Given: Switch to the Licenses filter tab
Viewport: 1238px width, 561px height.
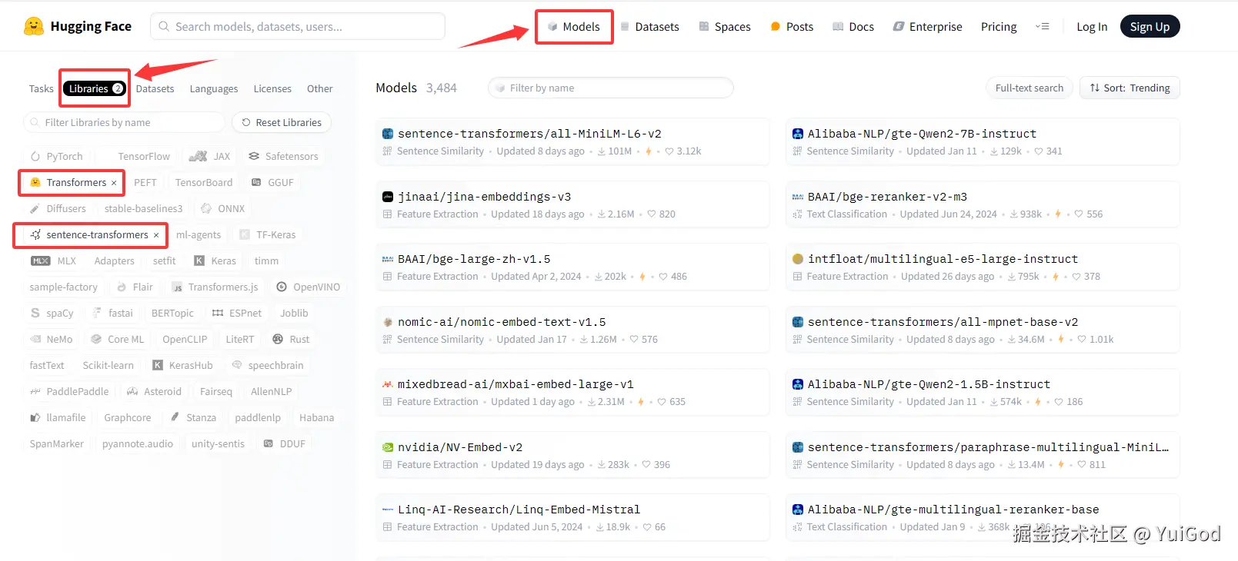Looking at the screenshot, I should tap(272, 89).
